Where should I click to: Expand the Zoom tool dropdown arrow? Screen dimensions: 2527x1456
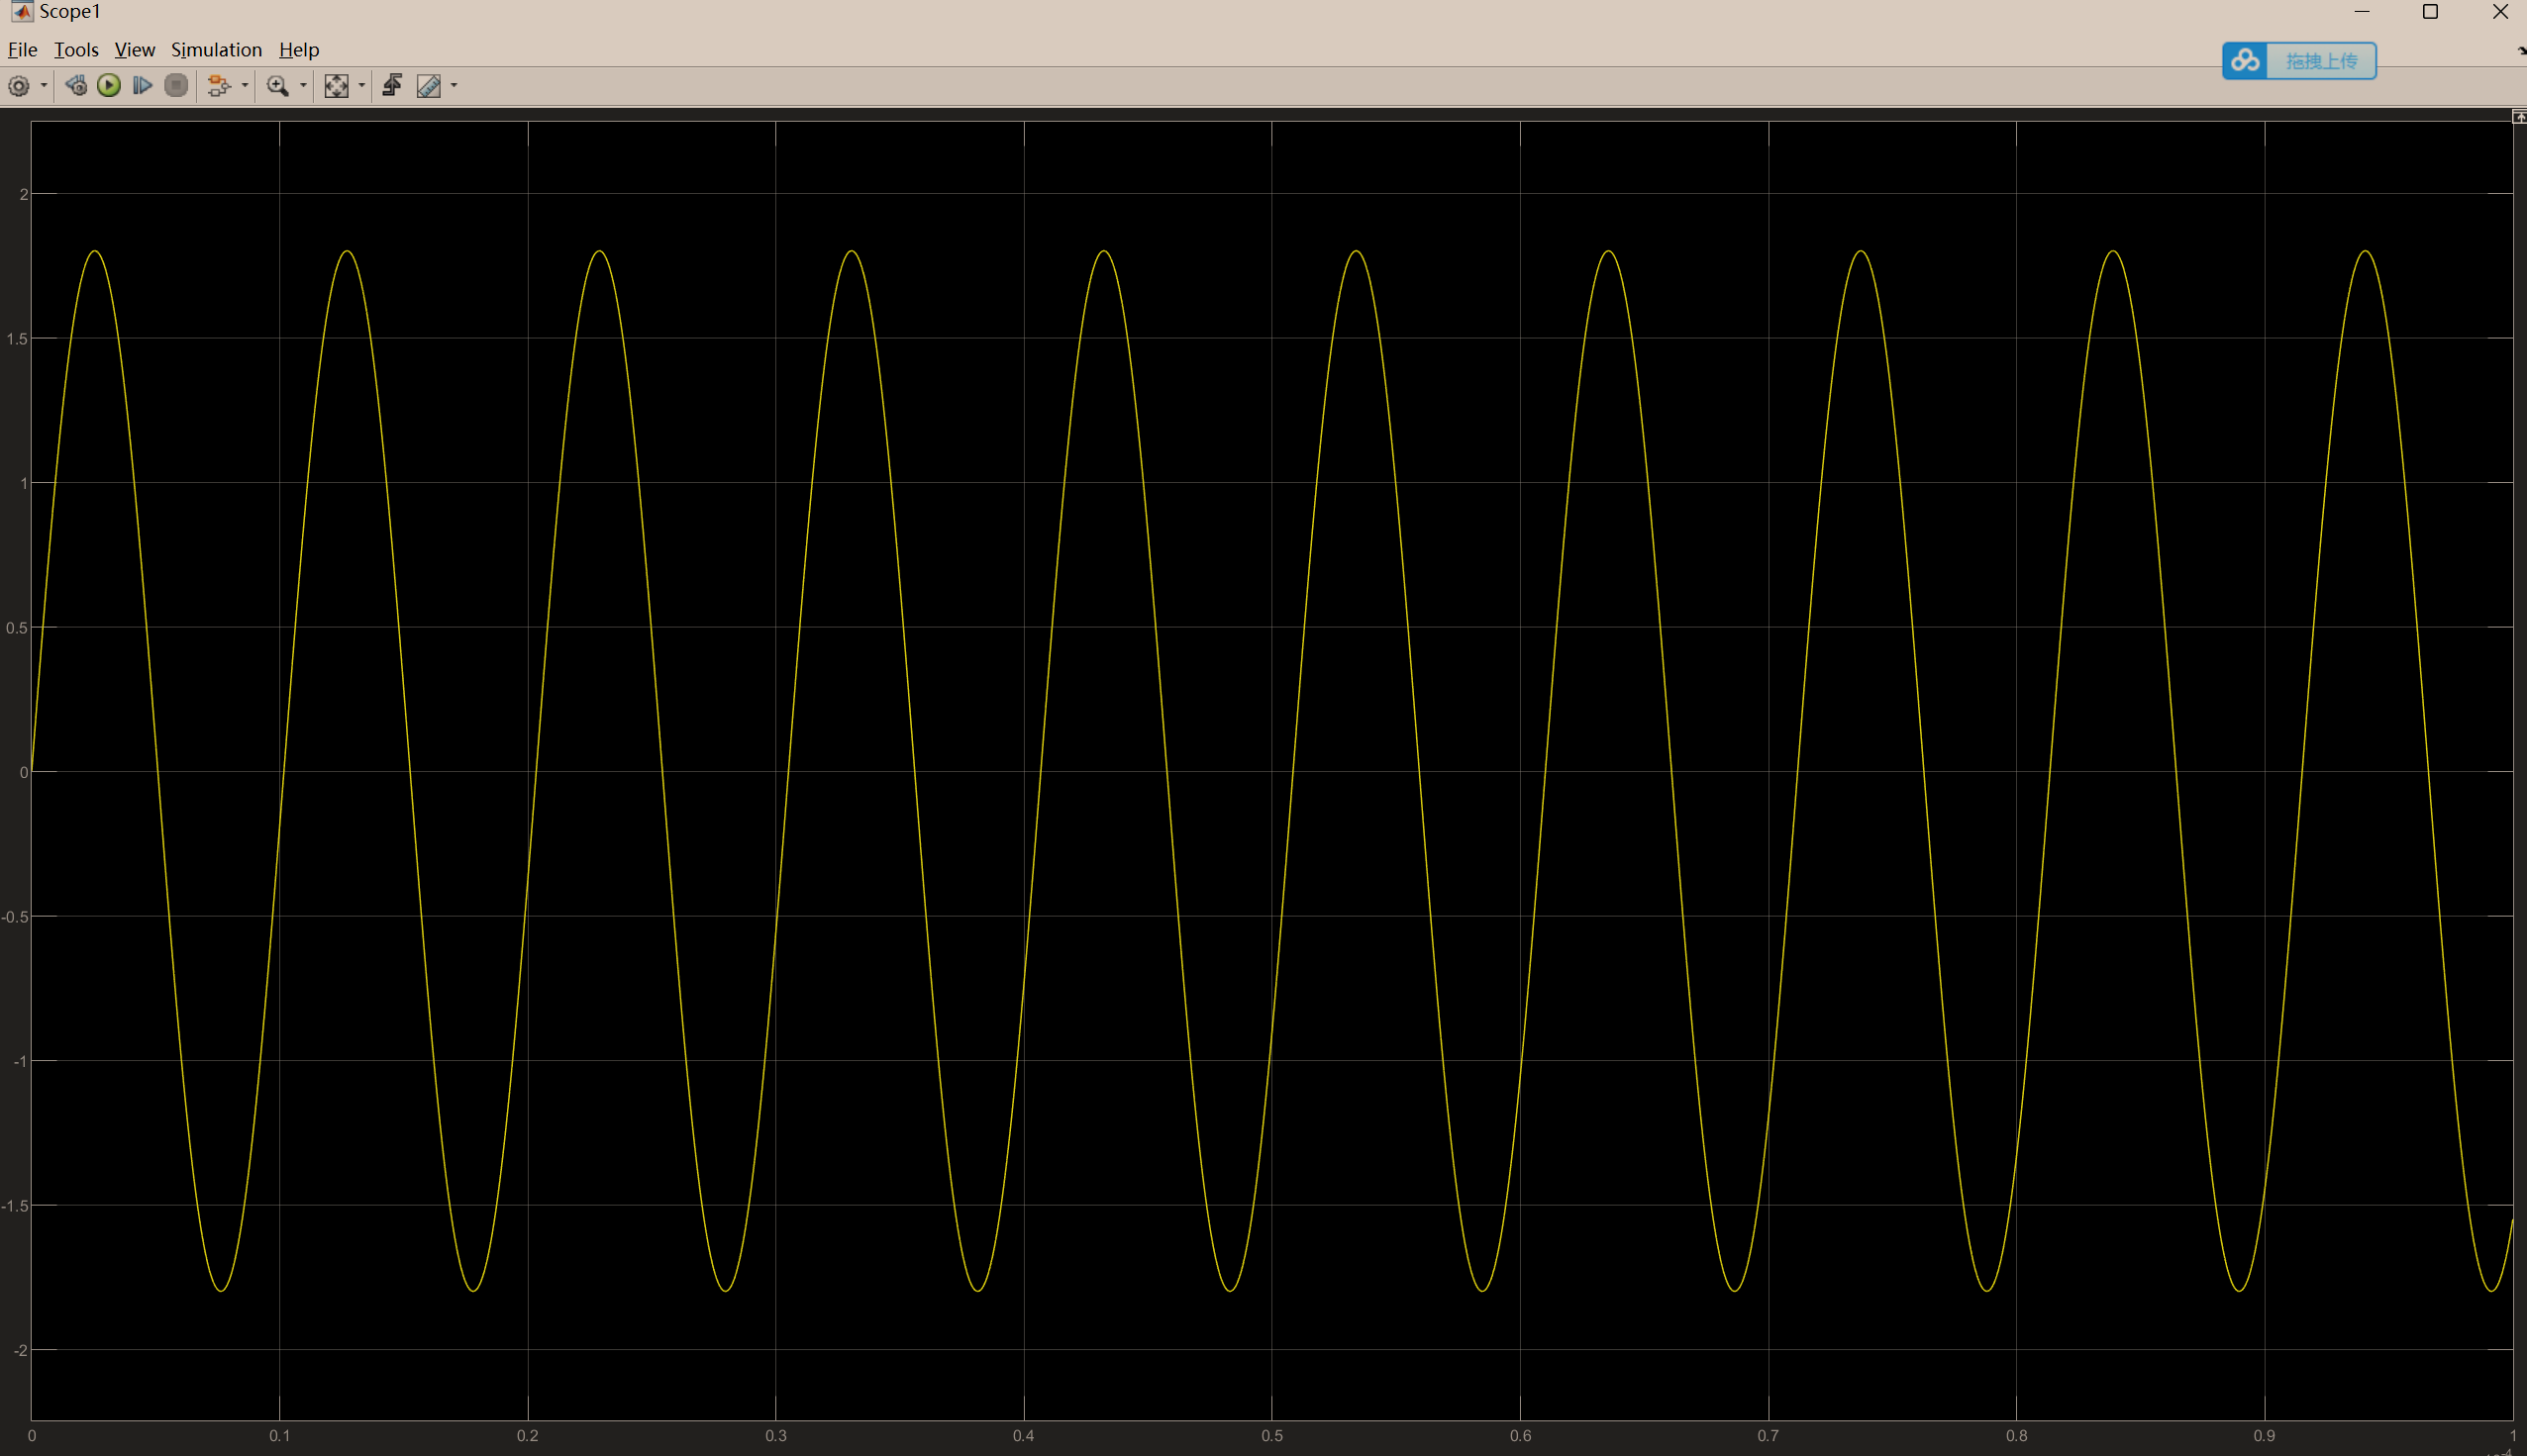[x=303, y=86]
